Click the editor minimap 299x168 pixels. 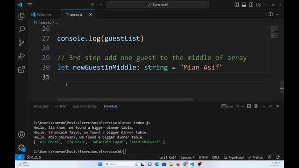pos(275,32)
